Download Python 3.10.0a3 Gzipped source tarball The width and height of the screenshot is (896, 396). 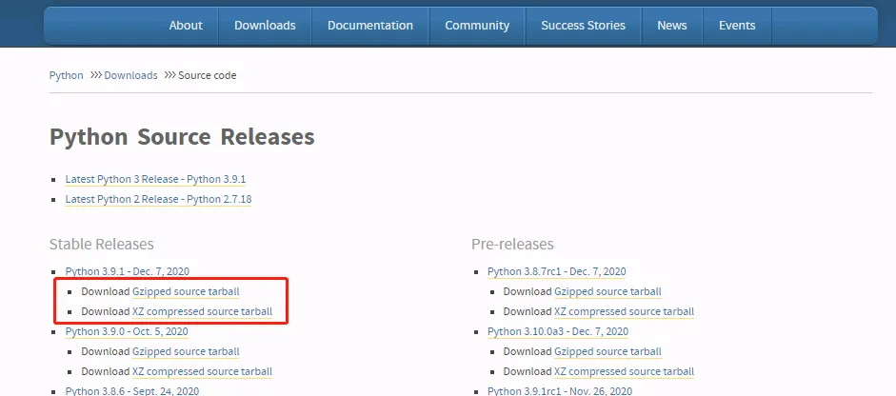(x=608, y=351)
